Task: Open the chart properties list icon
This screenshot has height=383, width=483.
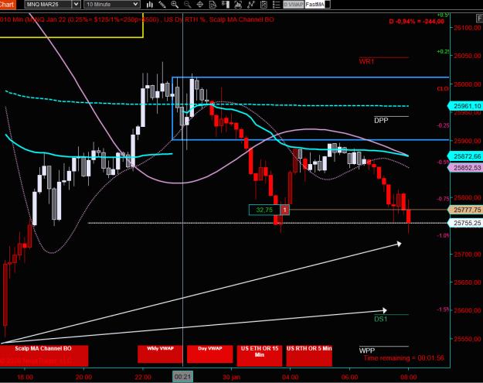Action: 277,5
